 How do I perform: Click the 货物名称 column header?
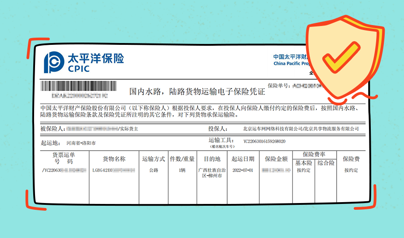tap(114, 159)
